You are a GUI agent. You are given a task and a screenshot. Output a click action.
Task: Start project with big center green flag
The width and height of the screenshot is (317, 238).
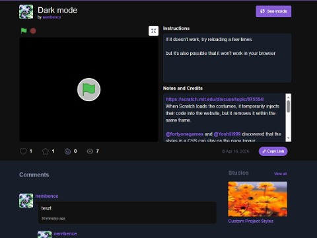89,90
